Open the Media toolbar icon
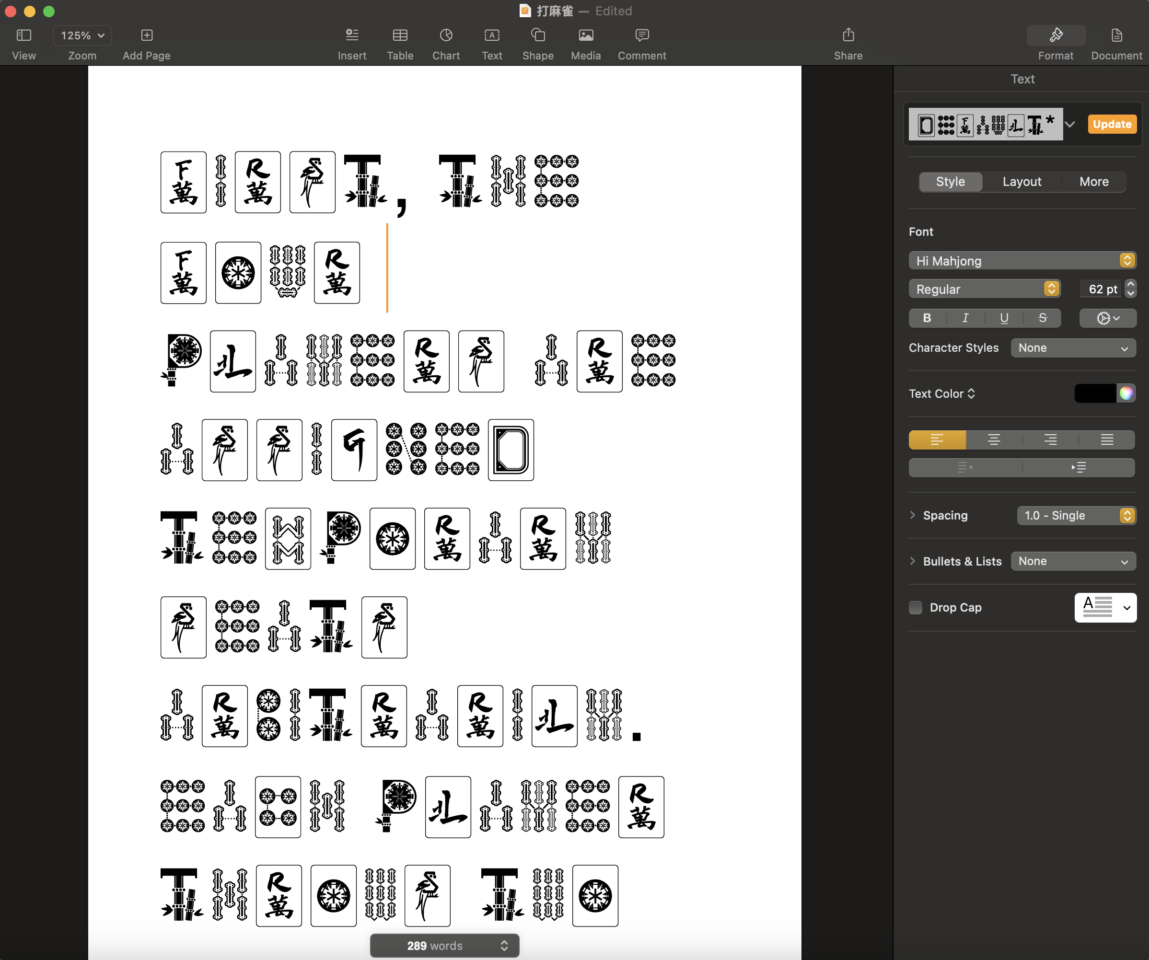1149x960 pixels. click(585, 44)
